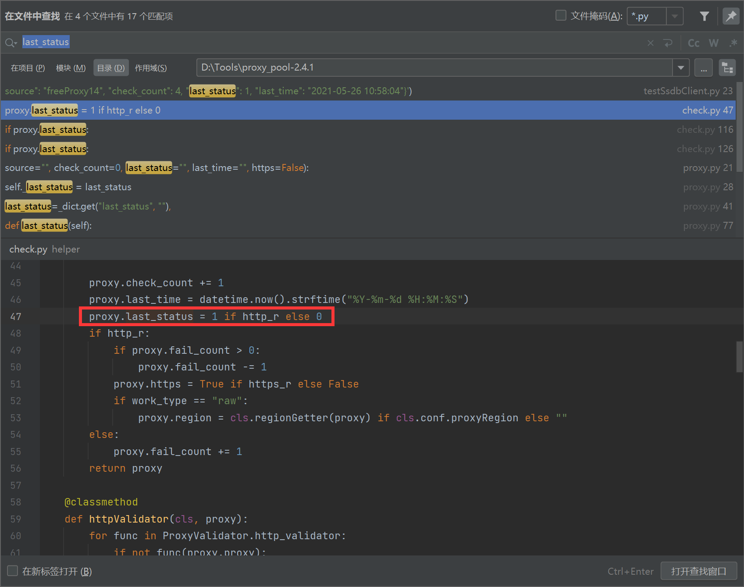Enable case-sensitive matching with Cc icon

click(693, 43)
